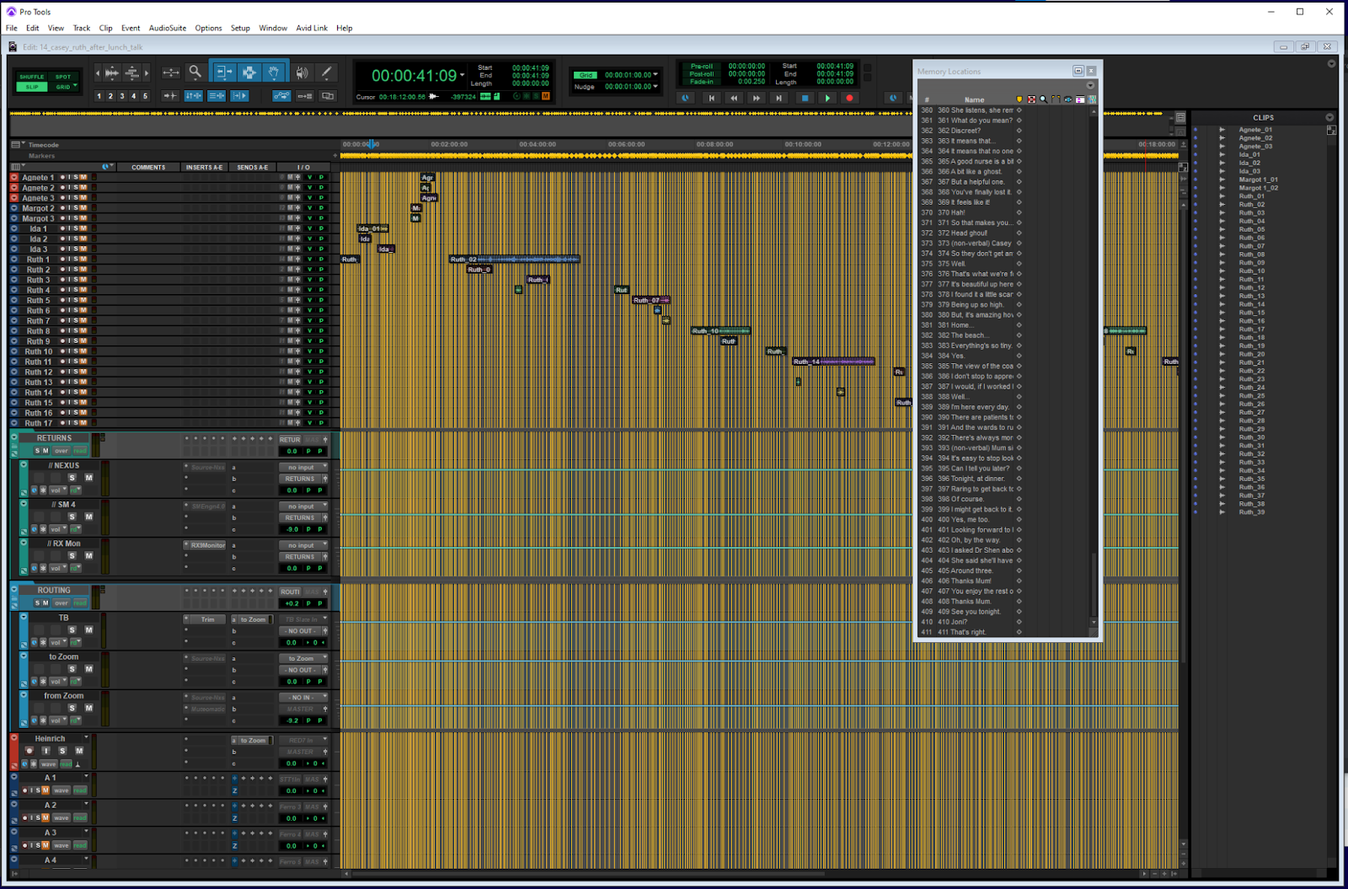The image size is (1348, 889).
Task: Collapse the RETURNS folder track
Action: 14,437
